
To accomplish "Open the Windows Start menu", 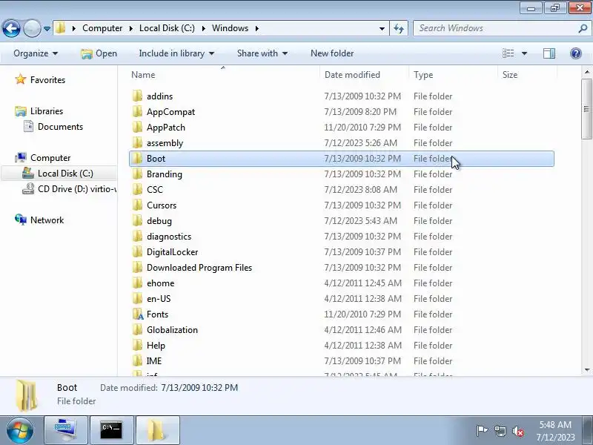I will pos(20,430).
